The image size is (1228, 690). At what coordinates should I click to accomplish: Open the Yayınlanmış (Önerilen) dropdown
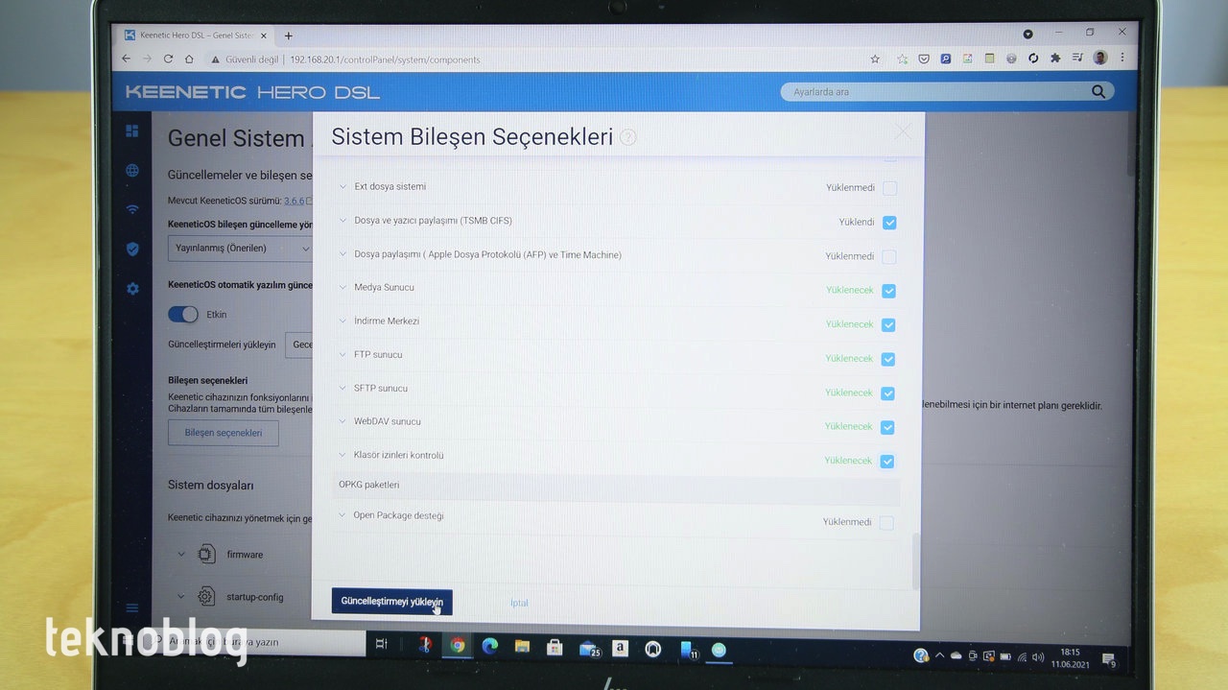tap(240, 249)
